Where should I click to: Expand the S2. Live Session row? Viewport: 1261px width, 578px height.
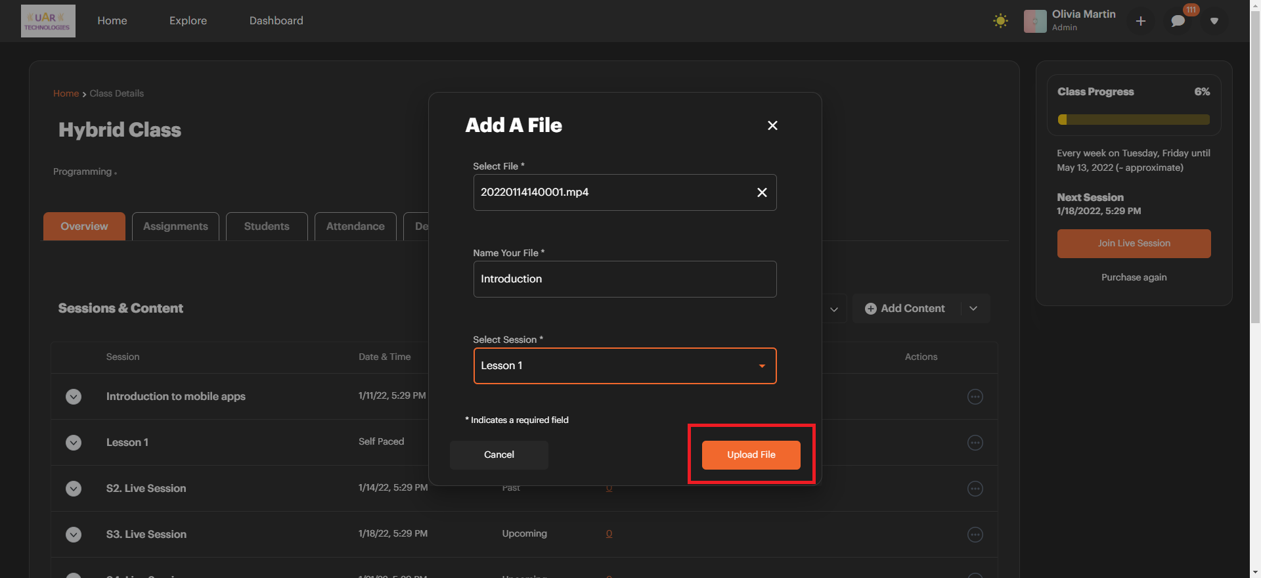[74, 489]
